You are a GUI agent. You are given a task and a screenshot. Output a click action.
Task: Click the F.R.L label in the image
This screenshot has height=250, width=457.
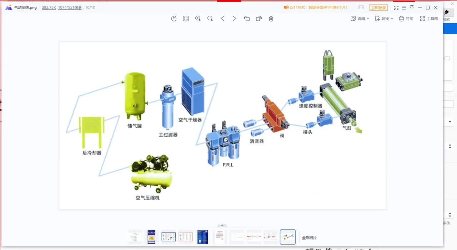(x=228, y=165)
